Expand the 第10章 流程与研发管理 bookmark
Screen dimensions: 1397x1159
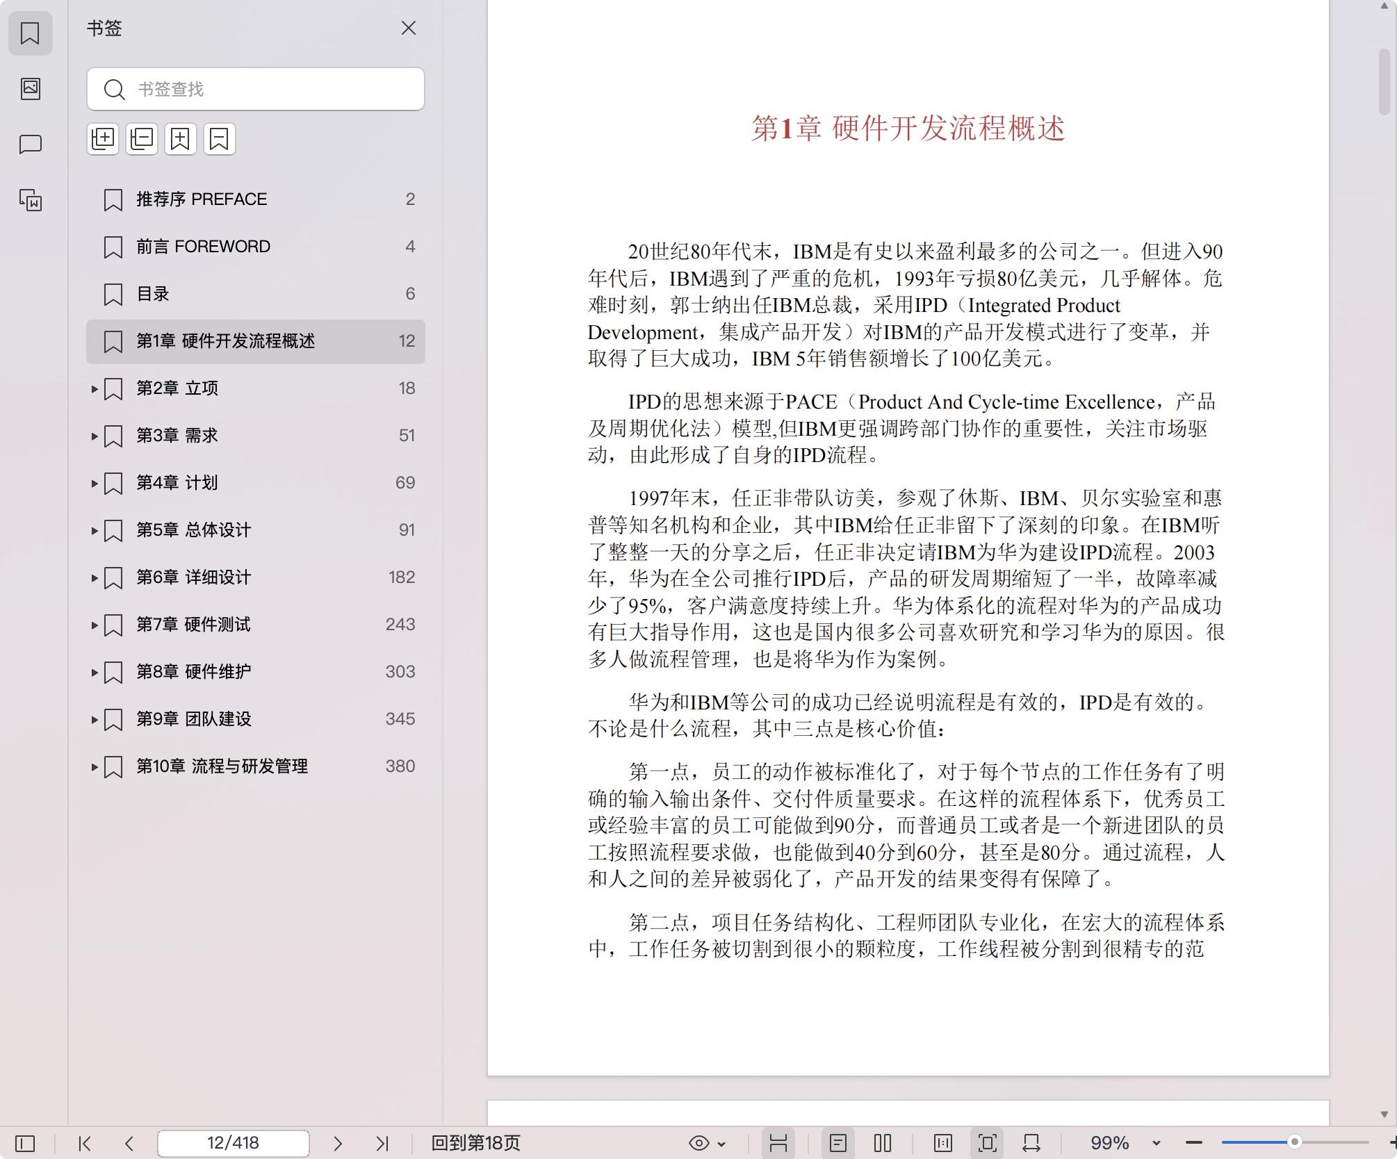[x=94, y=767]
